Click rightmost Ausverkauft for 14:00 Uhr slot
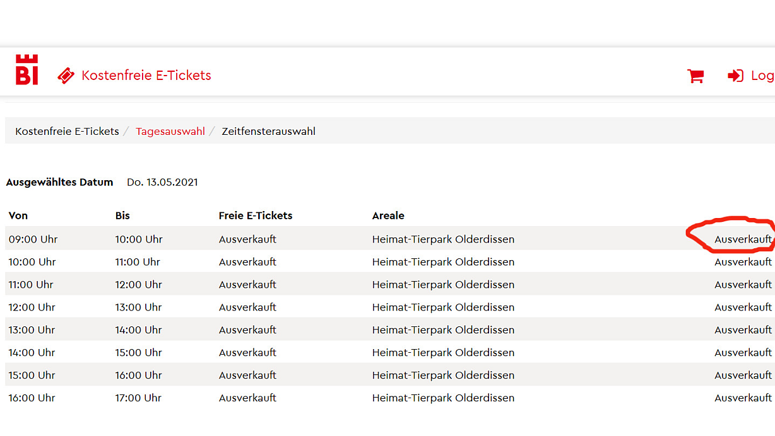 [x=743, y=353]
